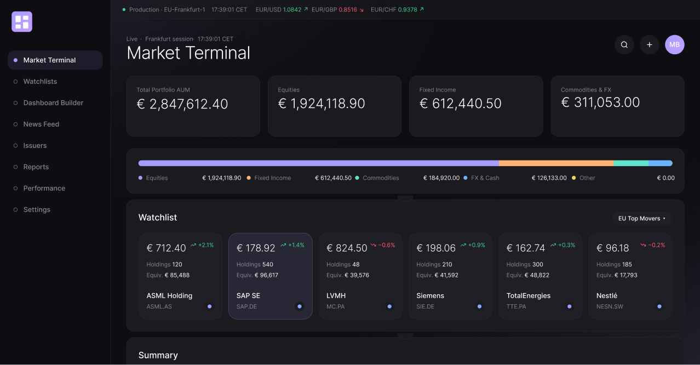This screenshot has width=700, height=365.
Task: Click the EUR/USD up-arrow trend icon
Action: tap(306, 9)
